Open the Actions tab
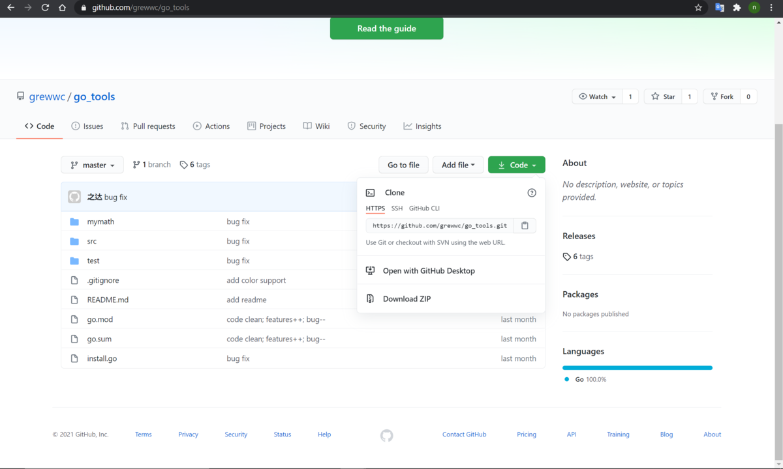Image resolution: width=783 pixels, height=469 pixels. click(x=211, y=126)
